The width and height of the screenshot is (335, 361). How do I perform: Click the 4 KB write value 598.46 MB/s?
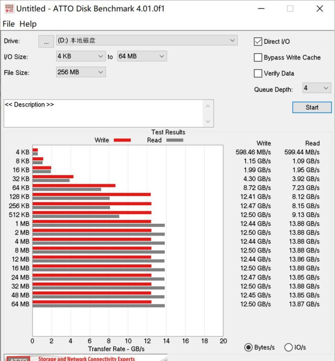pos(253,152)
